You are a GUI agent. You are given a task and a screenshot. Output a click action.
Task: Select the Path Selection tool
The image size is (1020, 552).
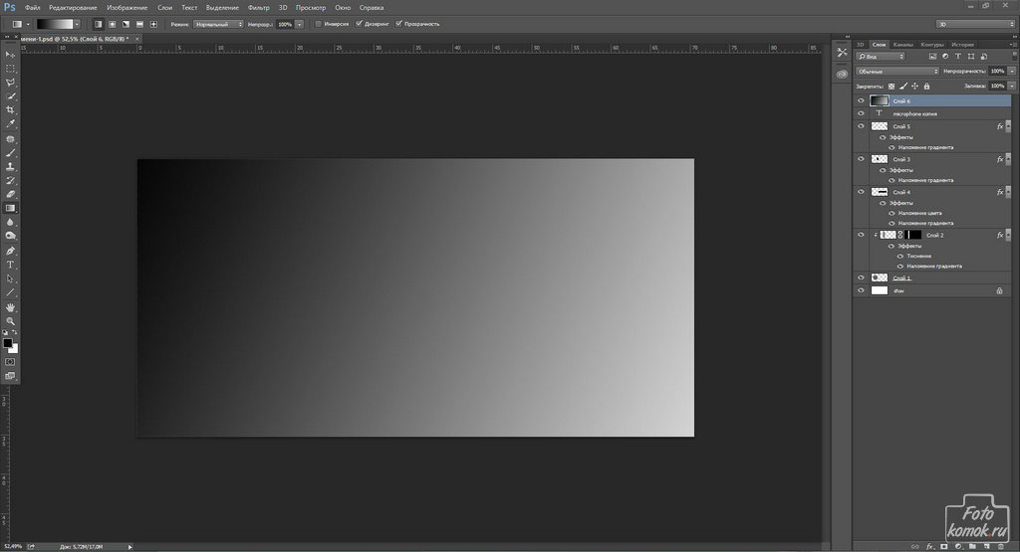[10, 278]
